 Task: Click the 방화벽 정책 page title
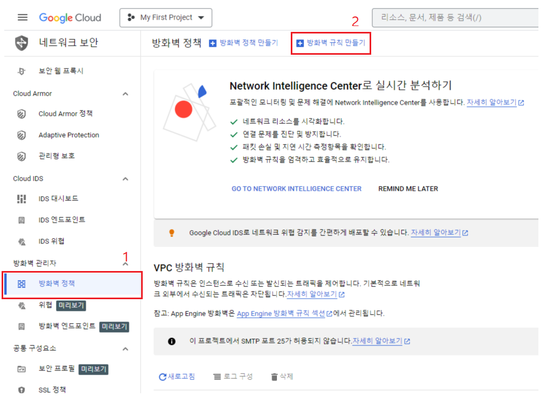pos(176,43)
